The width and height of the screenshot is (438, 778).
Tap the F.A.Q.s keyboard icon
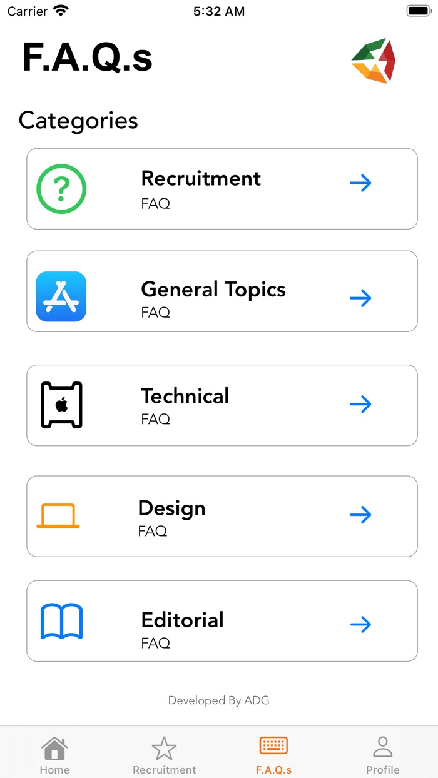(x=273, y=746)
